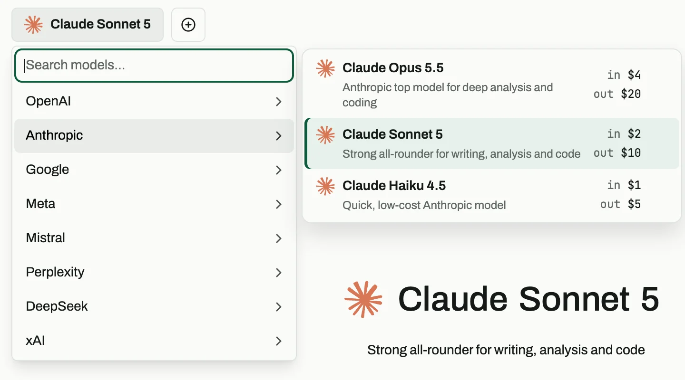Open the DeepSeek provider submenu
Image resolution: width=685 pixels, height=380 pixels.
[154, 306]
